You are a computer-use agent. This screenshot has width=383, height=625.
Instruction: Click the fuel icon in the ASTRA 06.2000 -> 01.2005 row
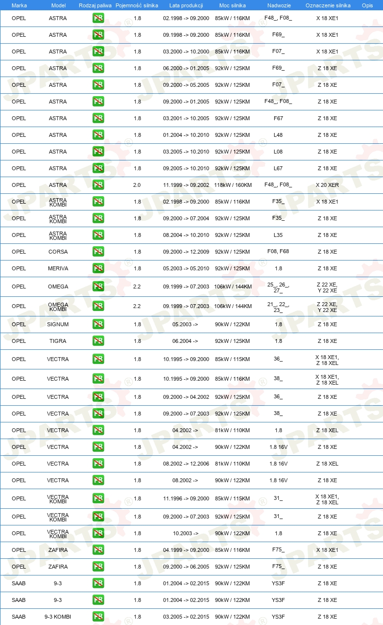tap(98, 68)
